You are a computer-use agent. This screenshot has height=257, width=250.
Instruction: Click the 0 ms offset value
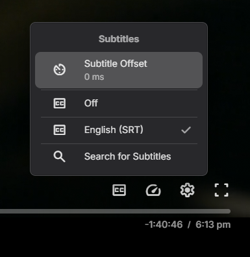click(x=94, y=77)
